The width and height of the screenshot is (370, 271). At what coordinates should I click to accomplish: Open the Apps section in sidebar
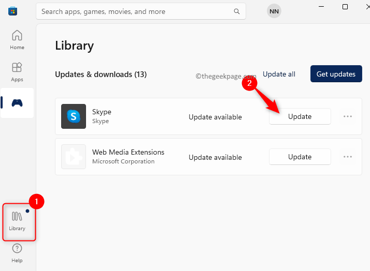[x=17, y=72]
